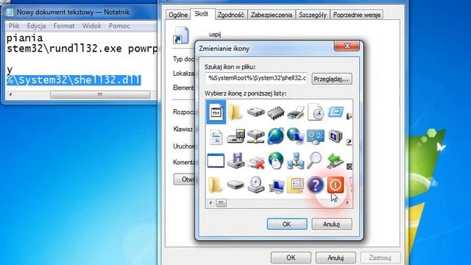Click the icon file path input field
Screen dimensions: 471x265
256,78
